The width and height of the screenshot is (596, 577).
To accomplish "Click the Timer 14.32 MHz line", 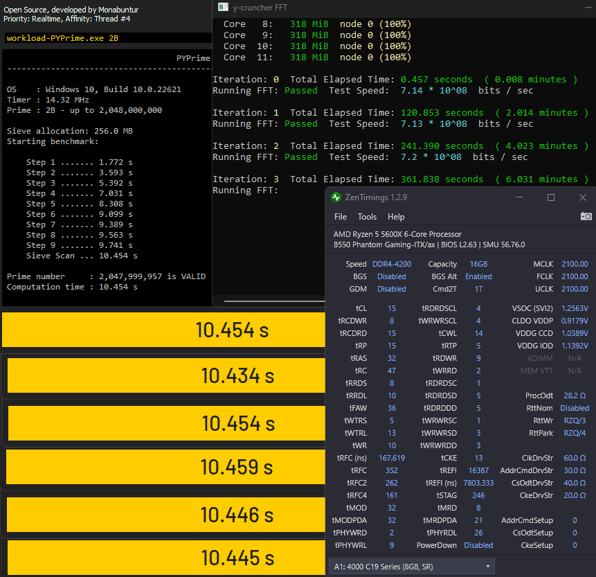I will (48, 100).
